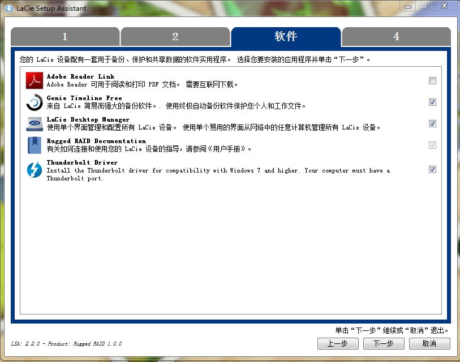Switch to step 2 tab
This screenshot has height=362, width=460.
(x=175, y=37)
